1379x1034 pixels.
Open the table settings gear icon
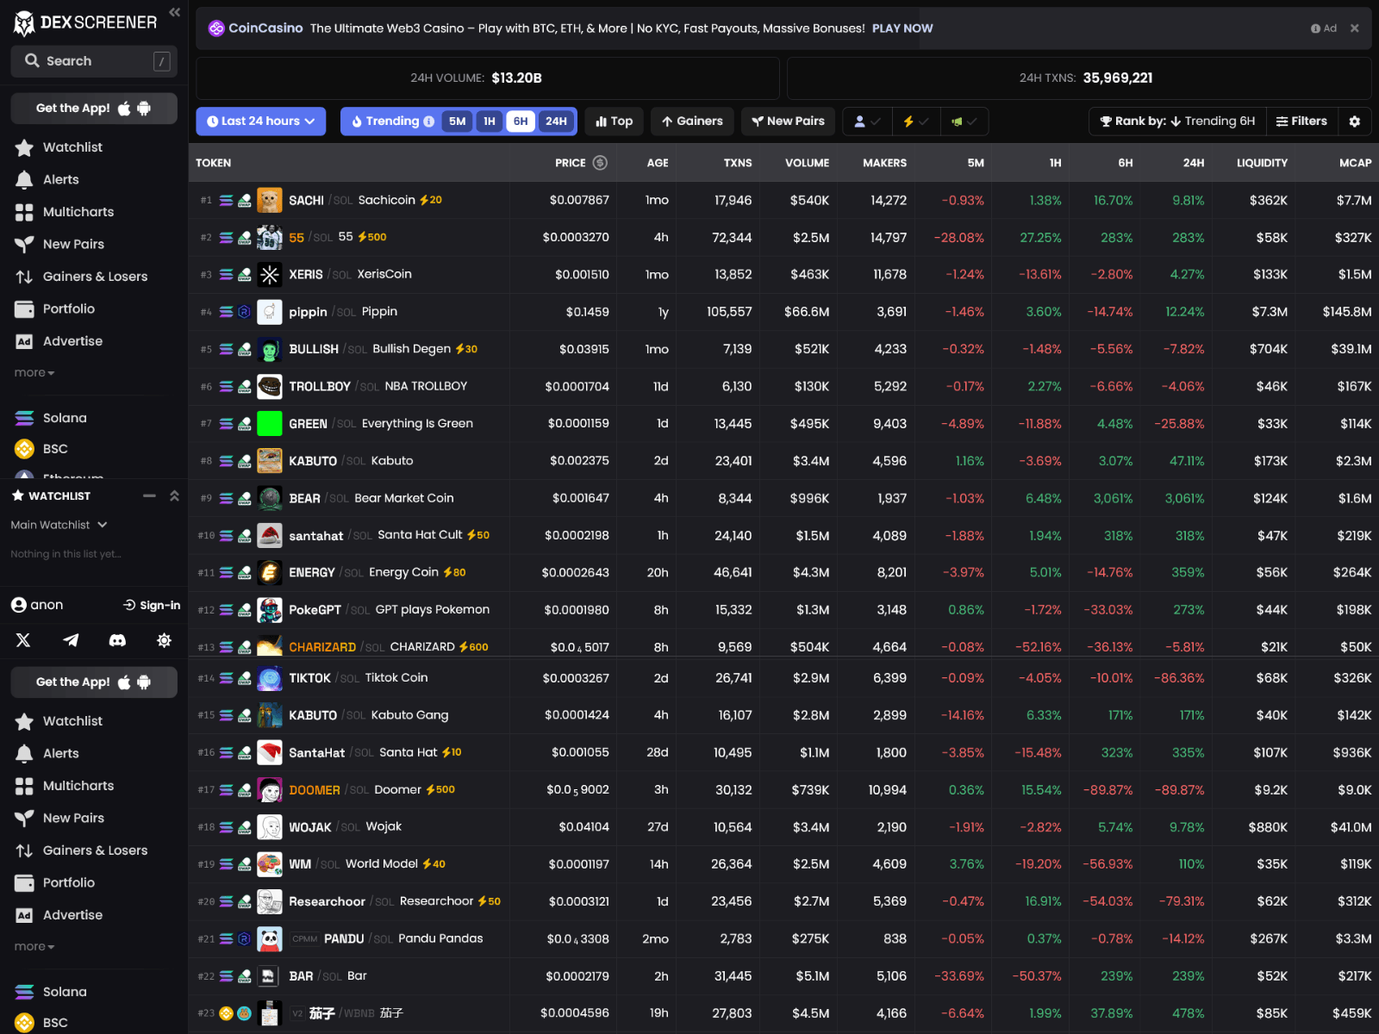click(x=1355, y=121)
